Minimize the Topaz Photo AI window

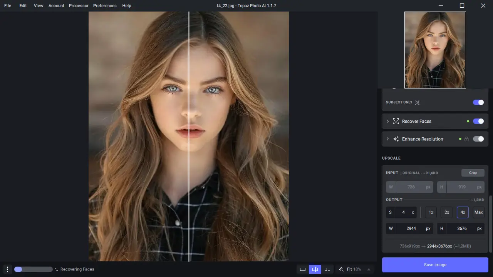[441, 6]
